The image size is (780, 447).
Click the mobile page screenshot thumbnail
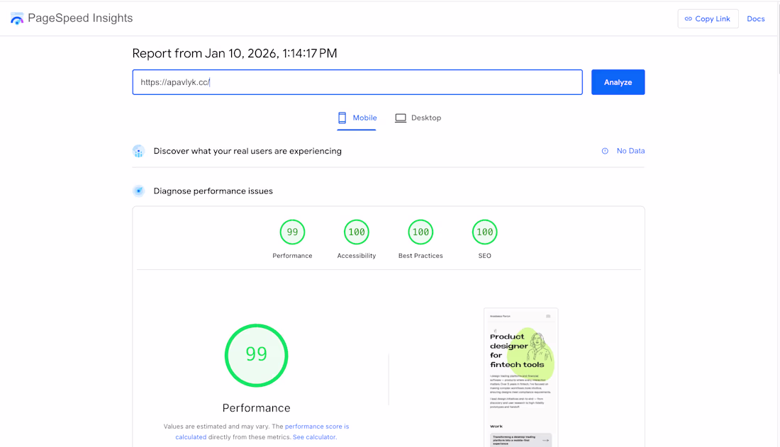[520, 377]
